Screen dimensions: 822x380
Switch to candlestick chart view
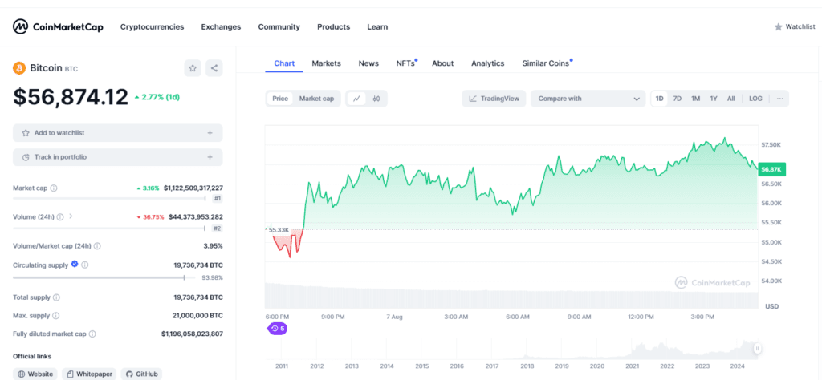pyautogui.click(x=376, y=99)
